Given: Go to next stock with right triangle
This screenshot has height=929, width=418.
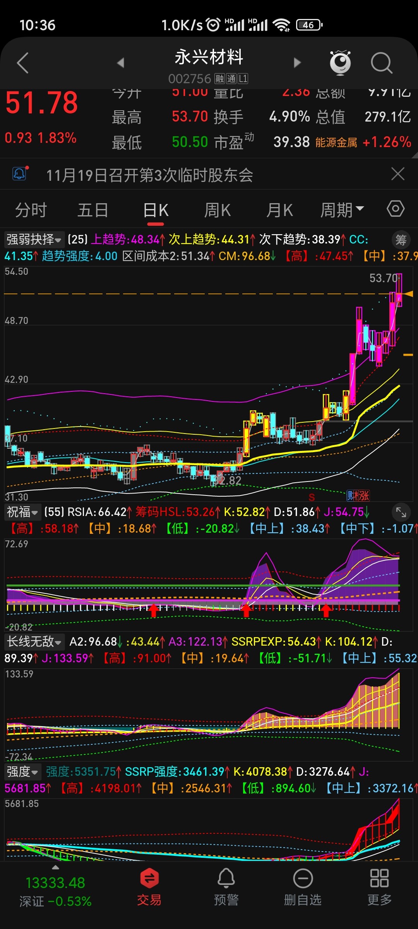Looking at the screenshot, I should (297, 63).
